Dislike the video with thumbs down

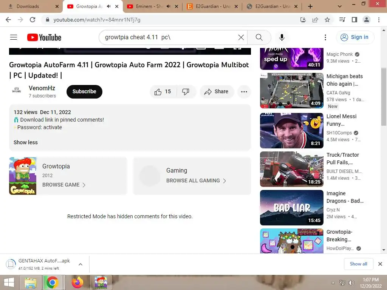click(186, 92)
